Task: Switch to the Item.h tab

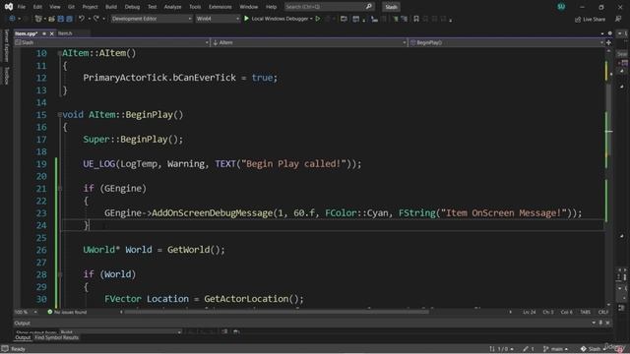Action: point(65,33)
